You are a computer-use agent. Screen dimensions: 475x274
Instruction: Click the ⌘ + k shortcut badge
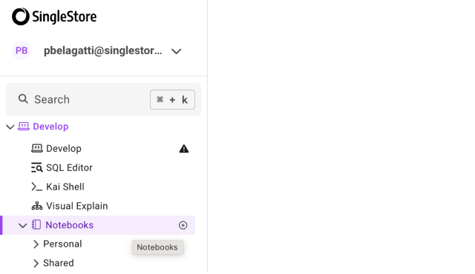pyautogui.click(x=172, y=99)
